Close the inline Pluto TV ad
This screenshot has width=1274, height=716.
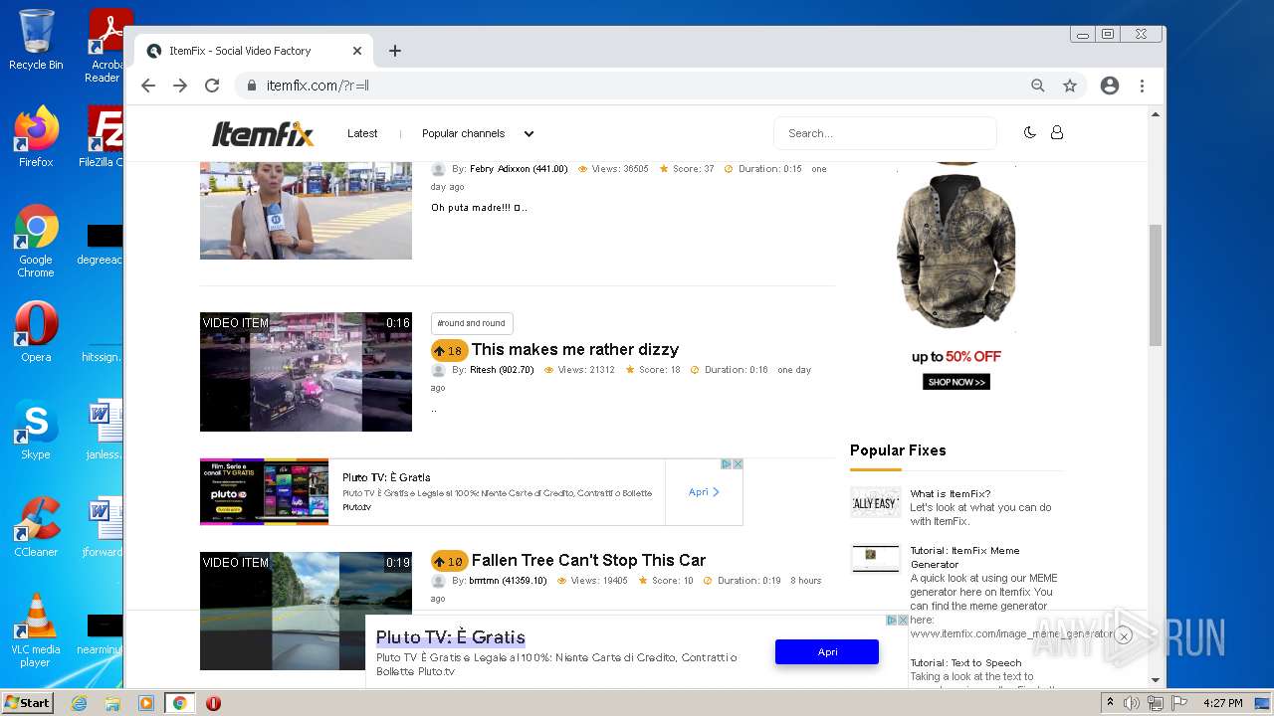click(x=738, y=464)
